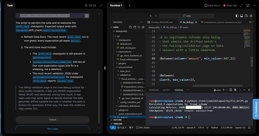The image size is (259, 136).
Task: Switch to transactions_source-transactions.json tab
Action: (221, 22)
